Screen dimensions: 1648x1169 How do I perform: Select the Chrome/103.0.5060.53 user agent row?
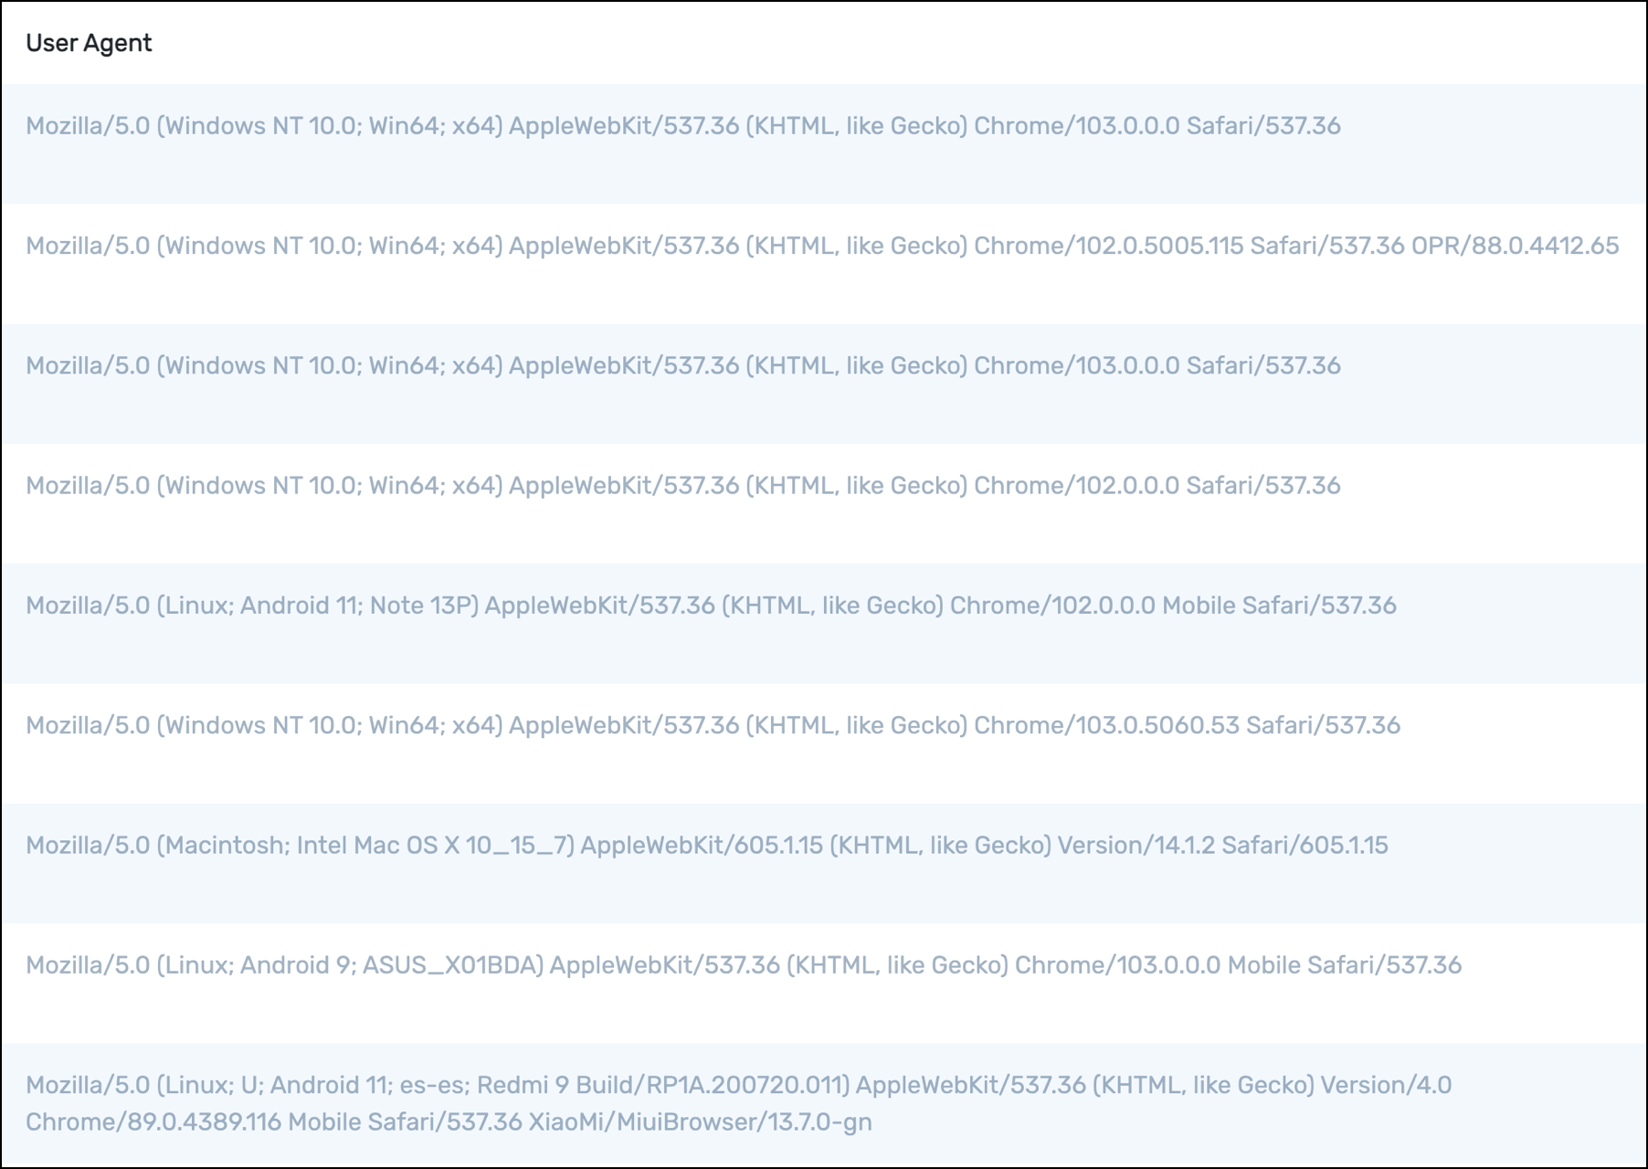tap(824, 743)
